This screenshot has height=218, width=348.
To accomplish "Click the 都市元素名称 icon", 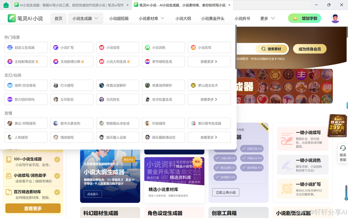I will 56,123.
